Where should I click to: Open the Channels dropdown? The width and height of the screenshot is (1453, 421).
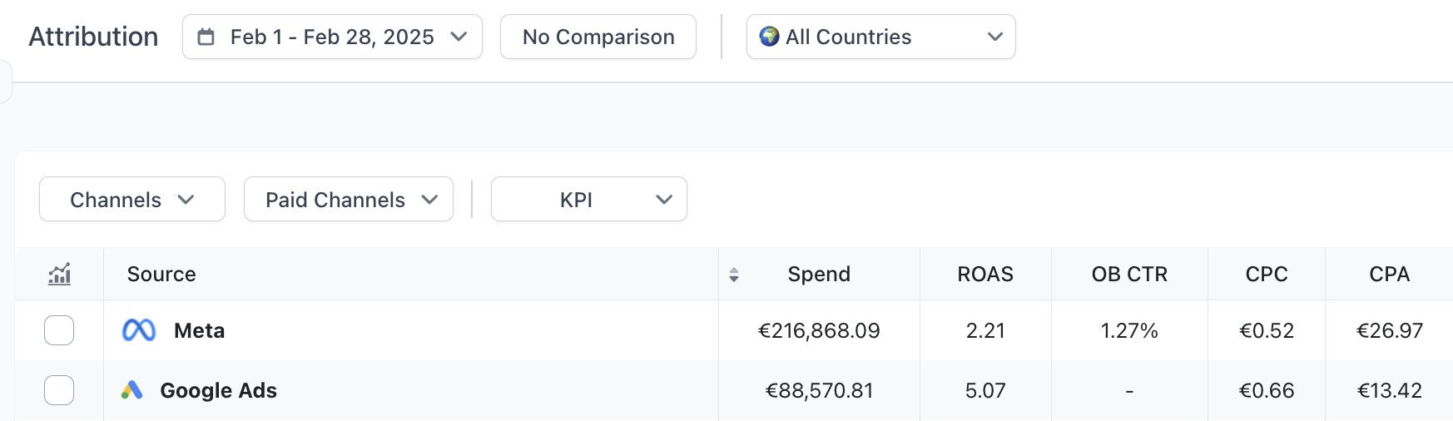[x=132, y=200]
